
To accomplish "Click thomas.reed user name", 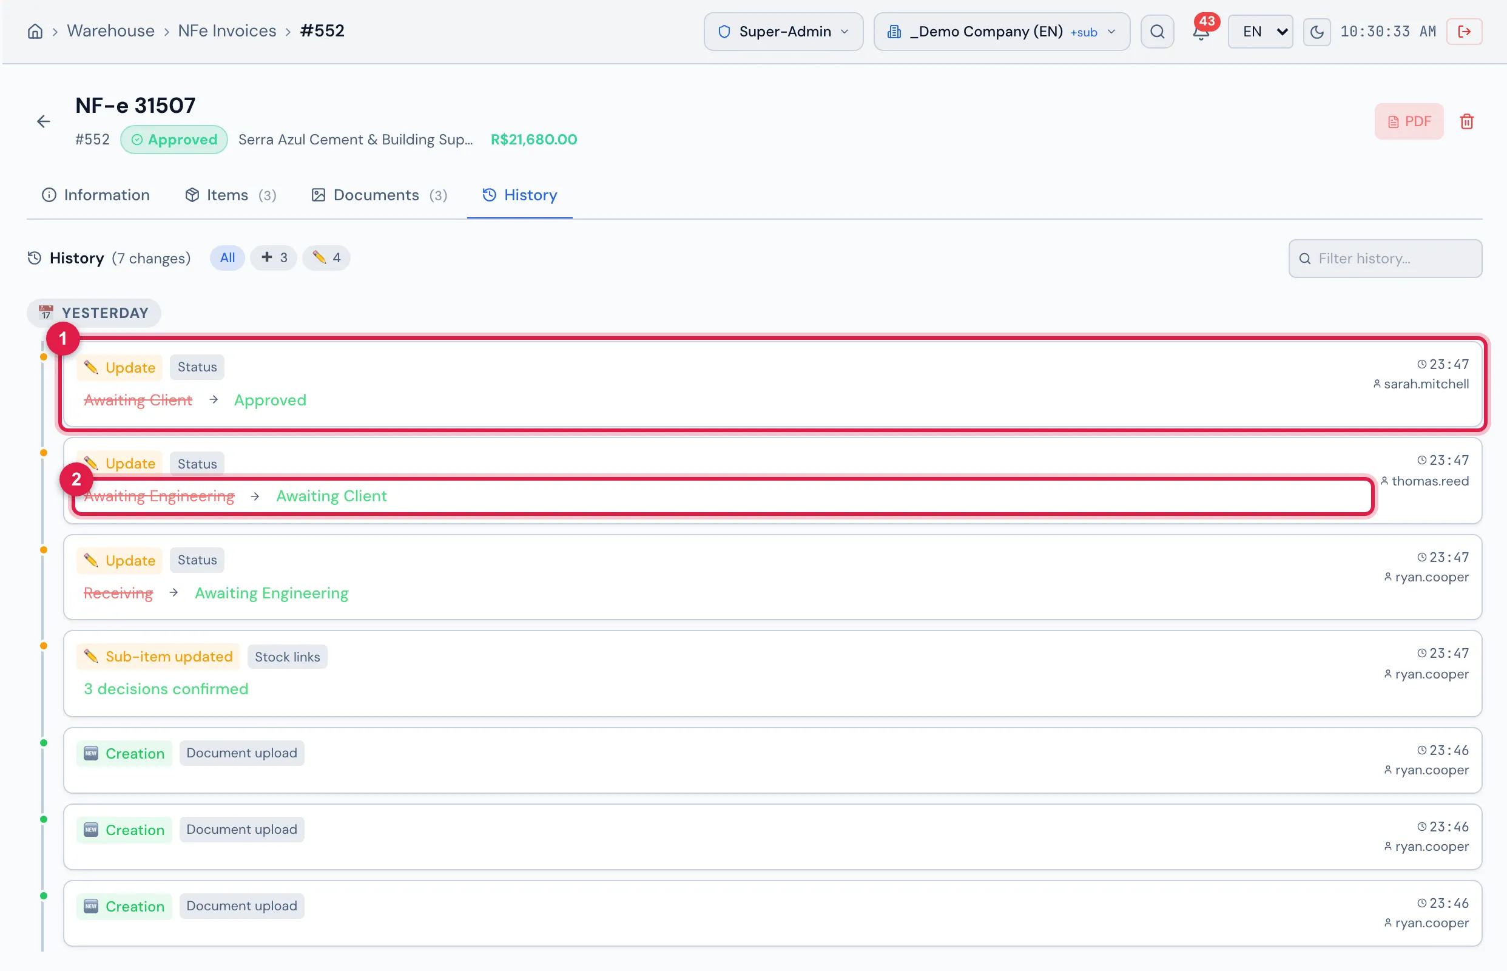I will pyautogui.click(x=1429, y=481).
